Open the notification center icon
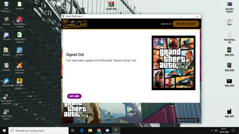 point(233,131)
